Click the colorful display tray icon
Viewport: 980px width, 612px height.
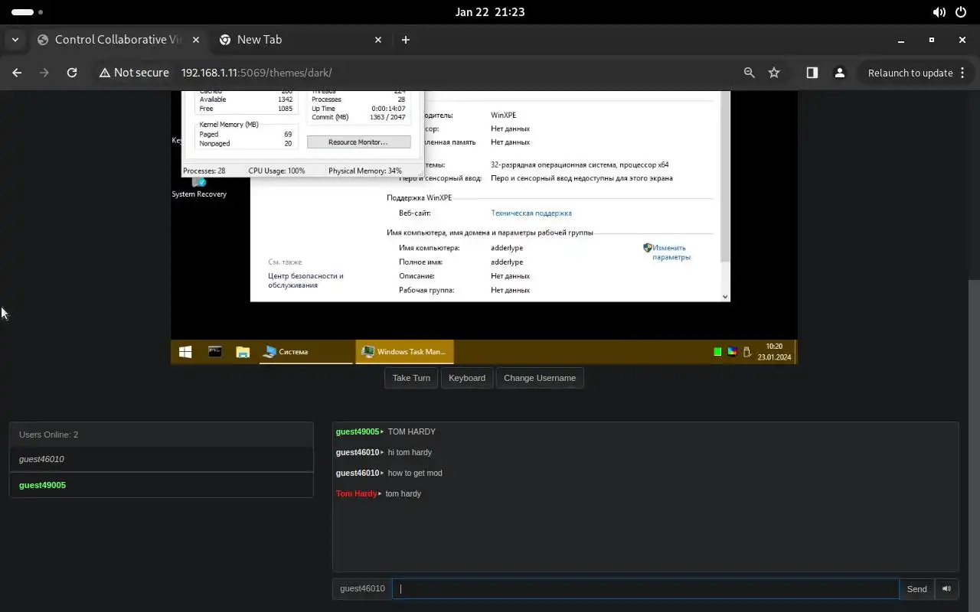(x=732, y=352)
